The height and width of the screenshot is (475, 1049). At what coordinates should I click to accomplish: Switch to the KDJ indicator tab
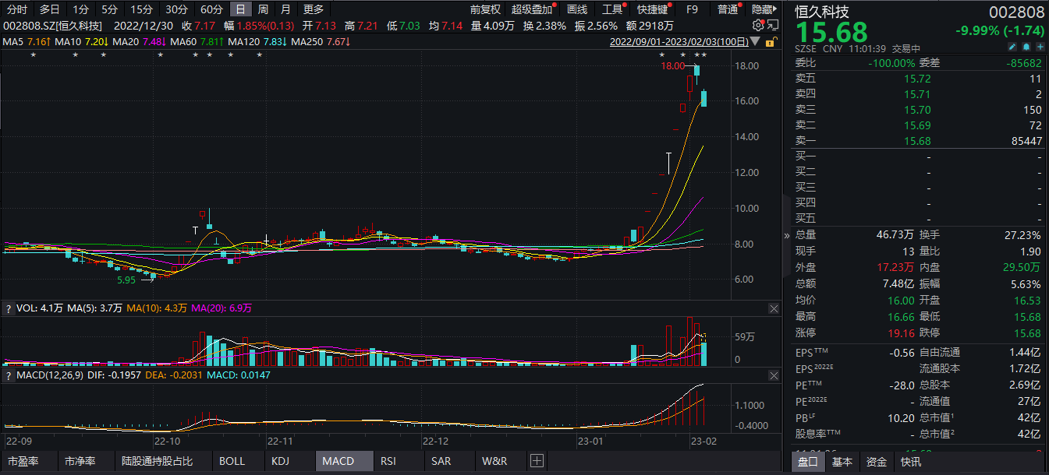coord(280,461)
